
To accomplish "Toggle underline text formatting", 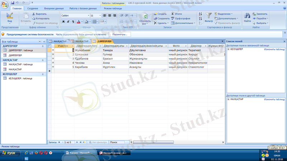I will pyautogui.click(x=73, y=21).
